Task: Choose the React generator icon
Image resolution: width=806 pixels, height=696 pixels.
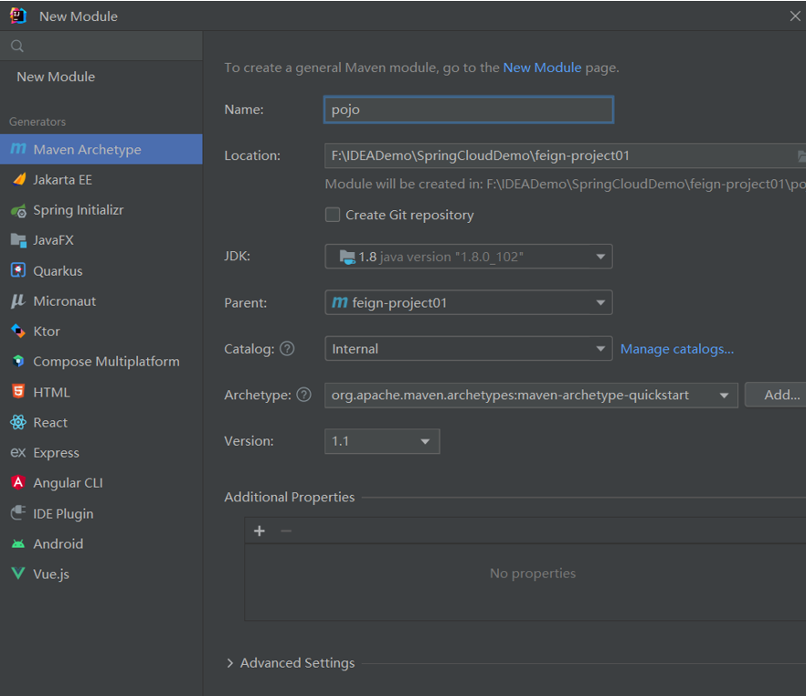Action: click(x=18, y=422)
